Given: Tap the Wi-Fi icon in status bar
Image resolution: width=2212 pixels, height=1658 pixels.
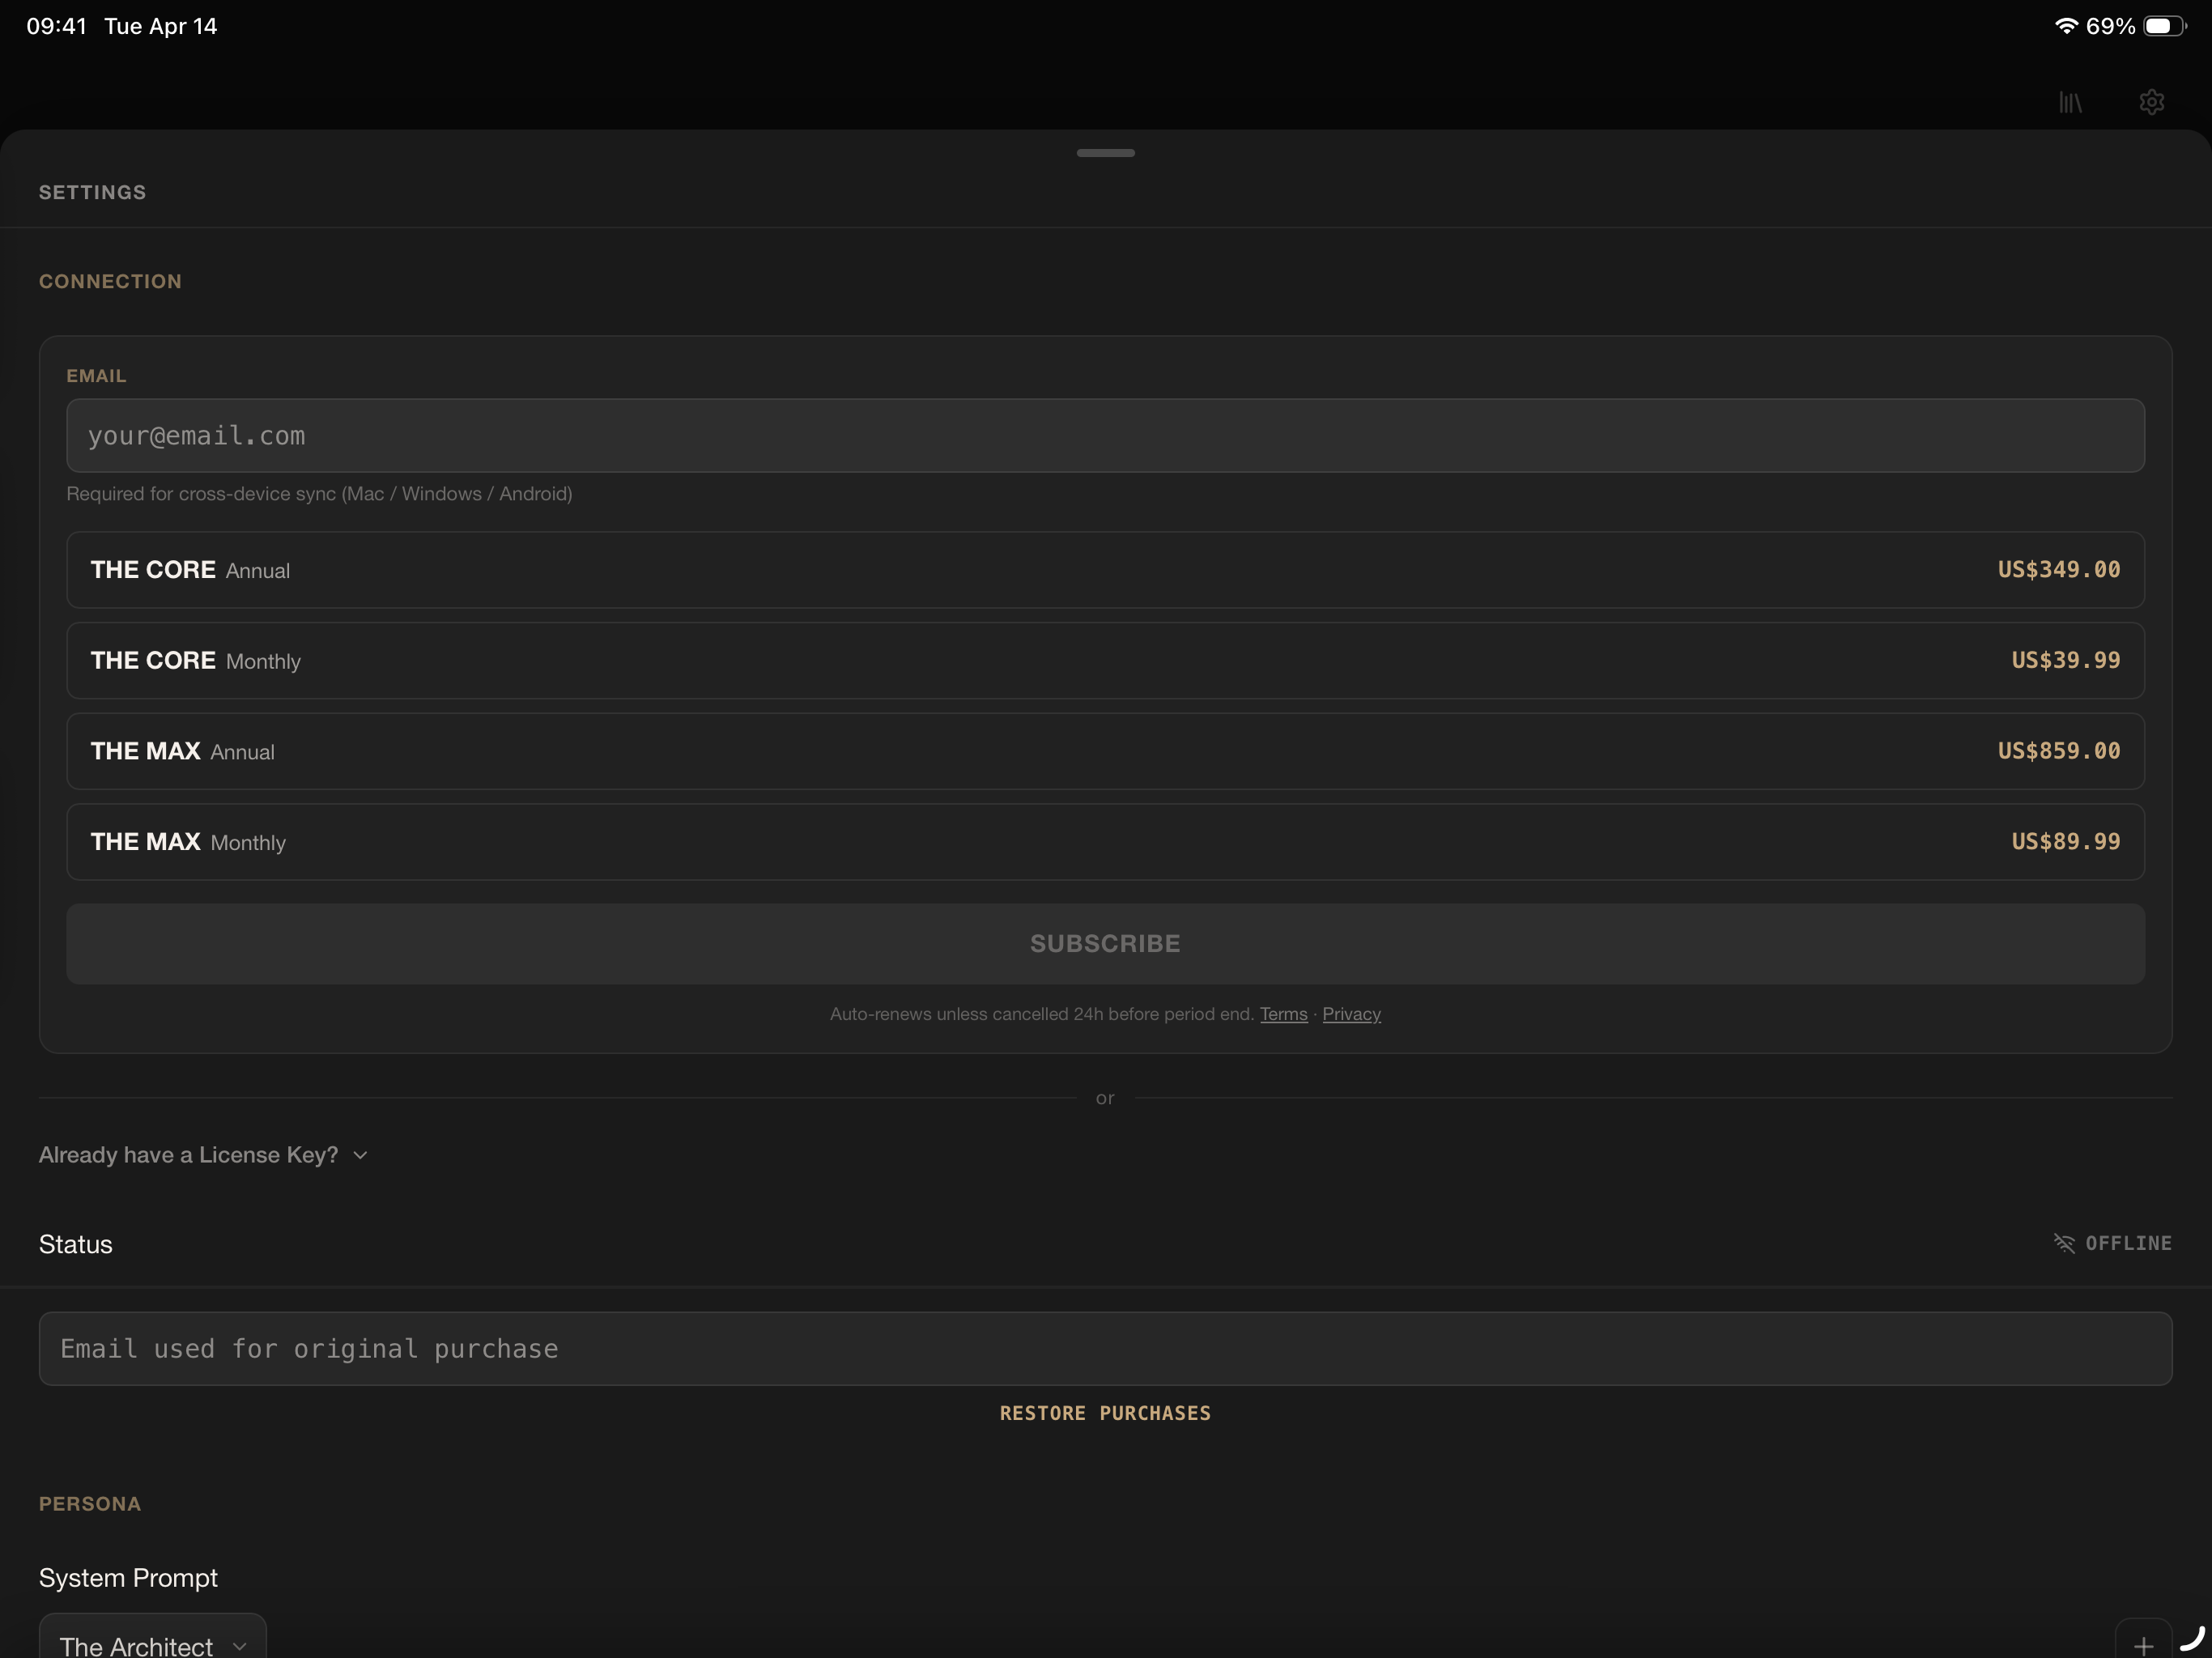Looking at the screenshot, I should click(x=2066, y=26).
